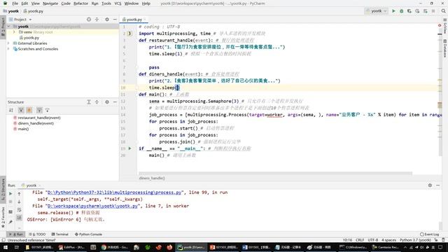Open the File menu
The image size is (448, 252).
pyautogui.click(x=15, y=3)
